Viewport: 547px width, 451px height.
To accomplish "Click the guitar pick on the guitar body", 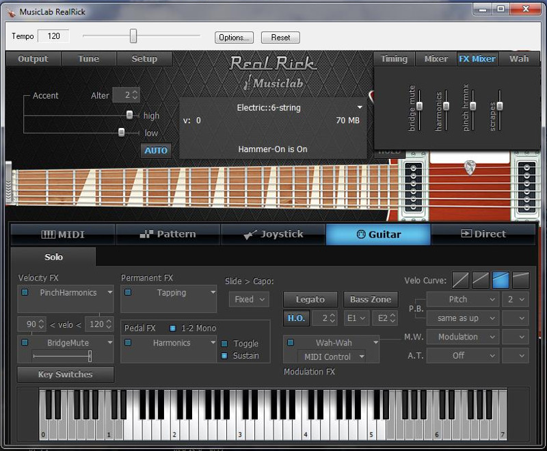I will [470, 167].
